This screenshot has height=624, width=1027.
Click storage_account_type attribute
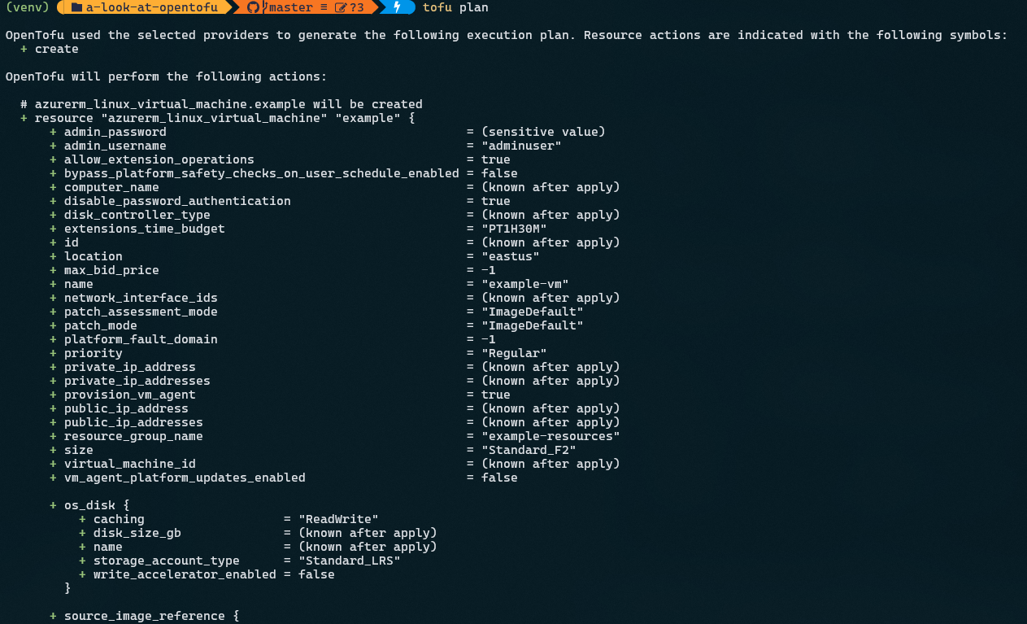point(167,561)
